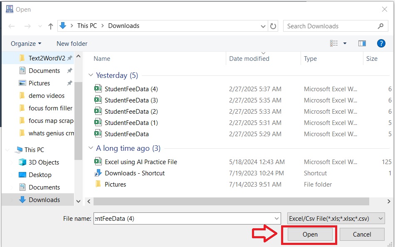Open 3D Objects in navigation pane
This screenshot has height=247, width=395.
click(x=44, y=162)
